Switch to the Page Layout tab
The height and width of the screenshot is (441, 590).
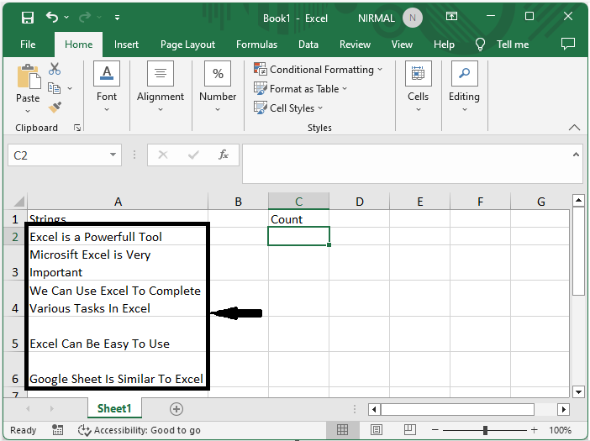point(187,45)
